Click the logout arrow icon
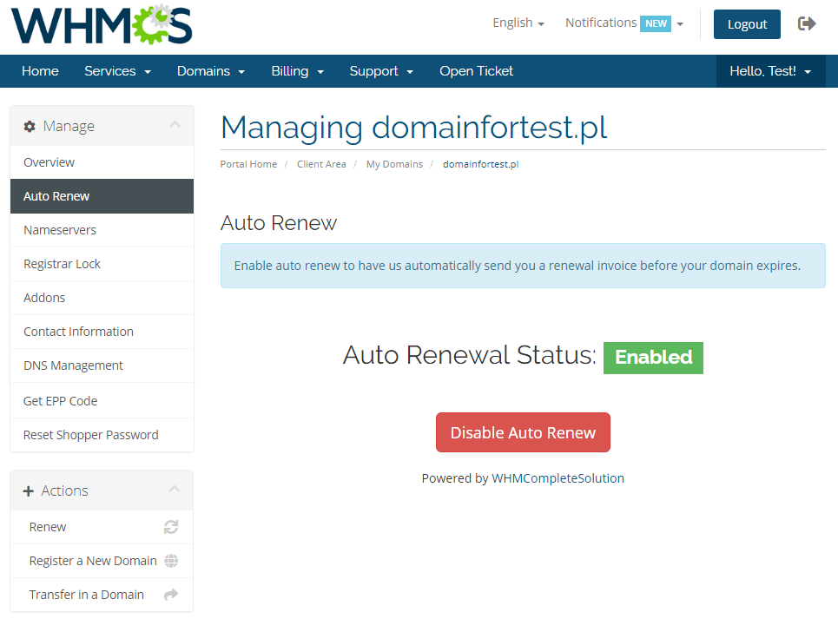838x632 pixels. [x=807, y=23]
